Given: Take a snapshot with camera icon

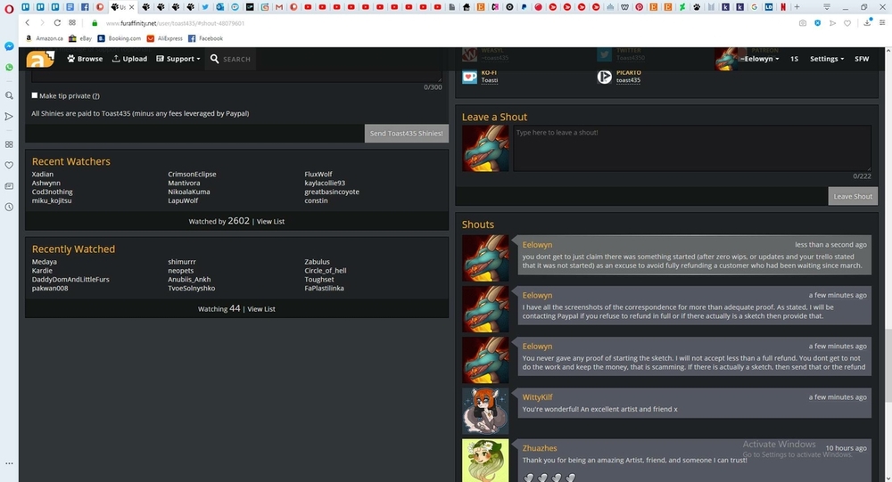Looking at the screenshot, I should (802, 23).
